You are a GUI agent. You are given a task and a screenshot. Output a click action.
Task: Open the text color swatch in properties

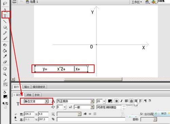[110, 101]
